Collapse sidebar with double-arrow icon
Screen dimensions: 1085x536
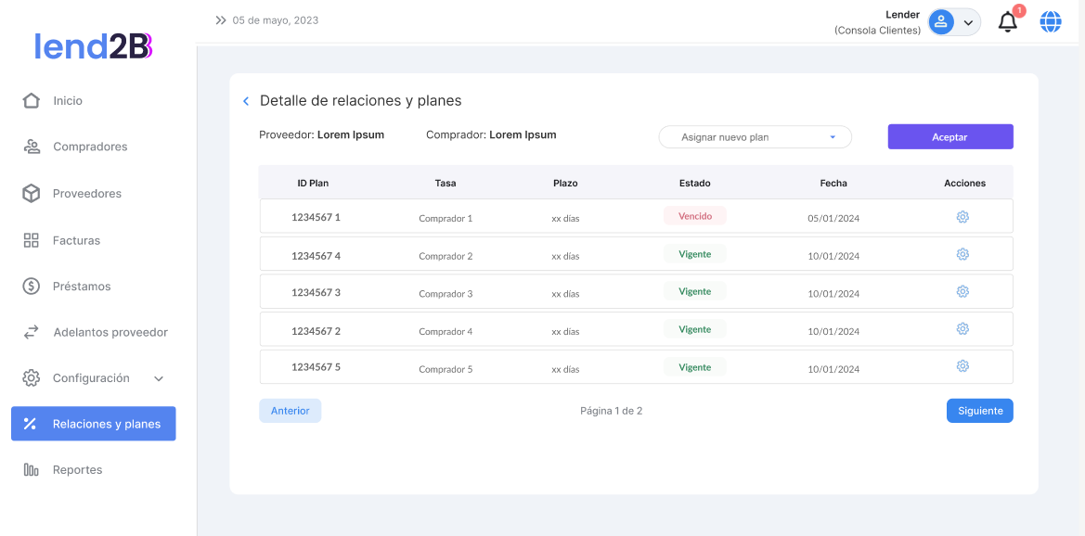[x=221, y=20]
